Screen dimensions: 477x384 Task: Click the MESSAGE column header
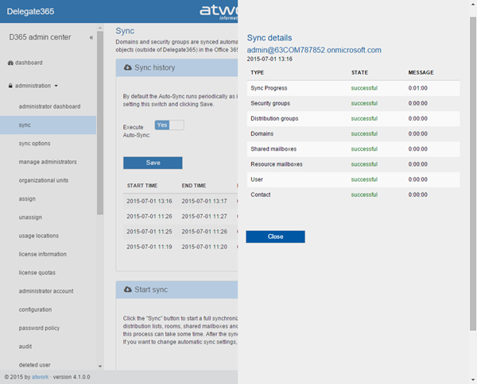421,72
